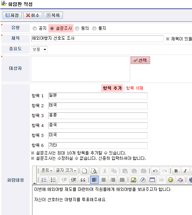Screen dimensions: 192x215
Task: Expand the 글자 크기 size dropdown
Action: (66, 171)
